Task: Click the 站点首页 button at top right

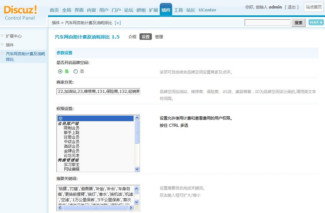Action: pyautogui.click(x=313, y=6)
